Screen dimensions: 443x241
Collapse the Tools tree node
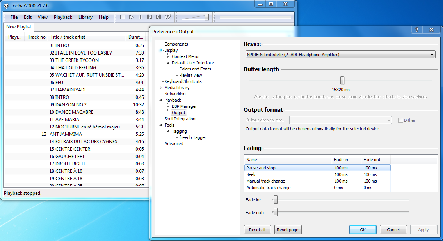[160, 125]
